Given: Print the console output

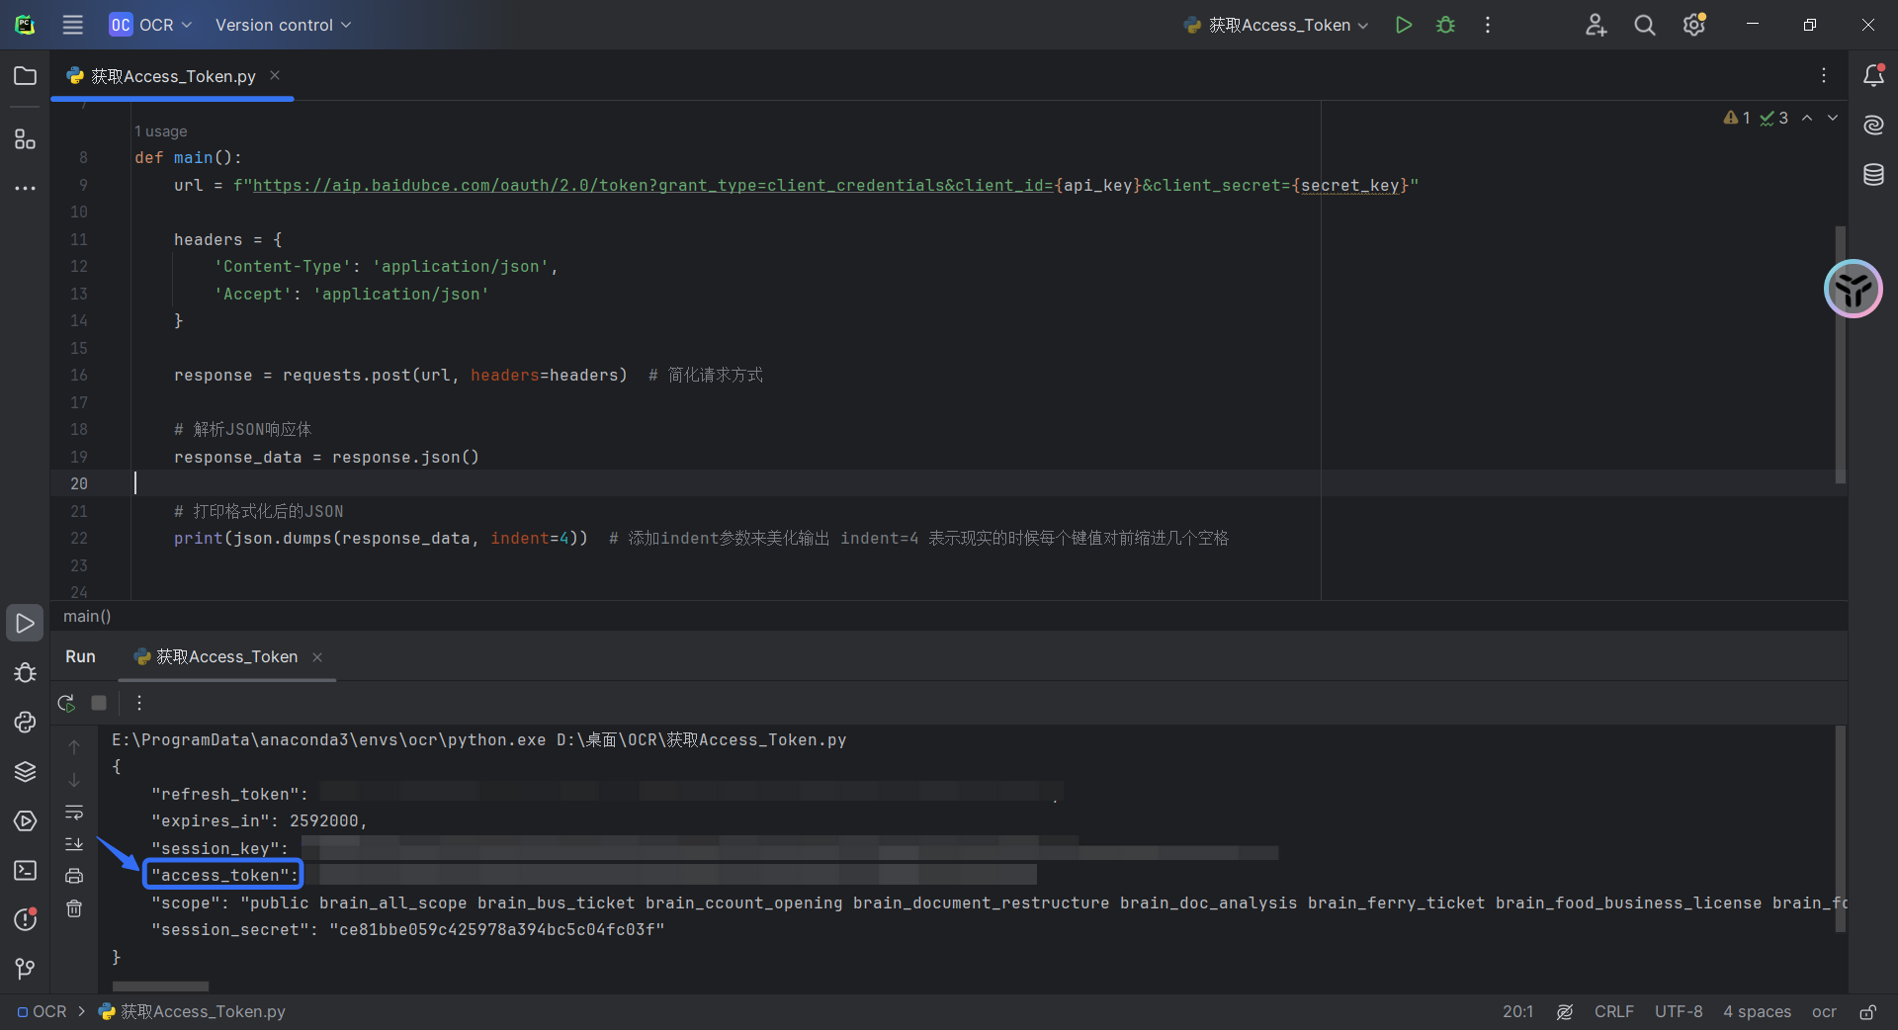Looking at the screenshot, I should tap(74, 876).
